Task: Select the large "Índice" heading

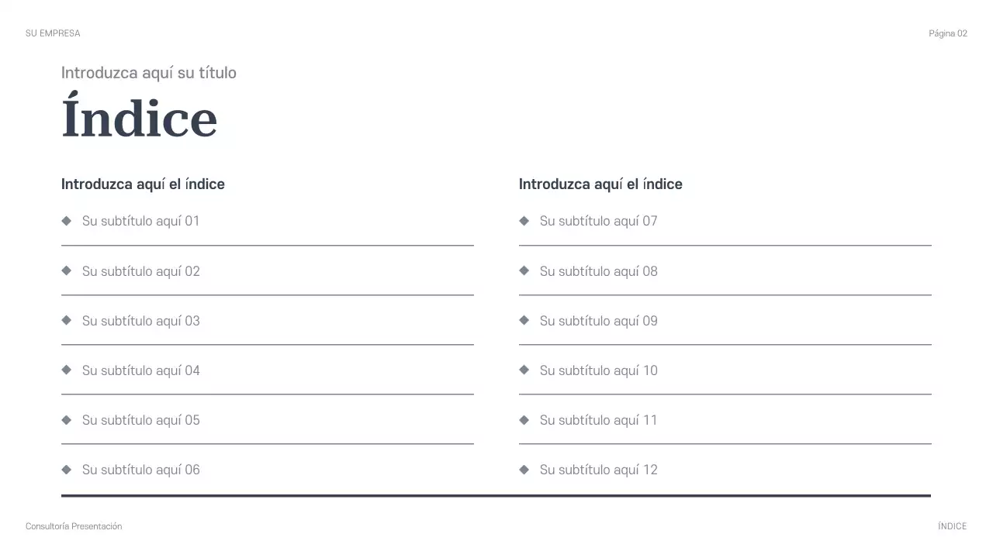Action: pos(139,118)
